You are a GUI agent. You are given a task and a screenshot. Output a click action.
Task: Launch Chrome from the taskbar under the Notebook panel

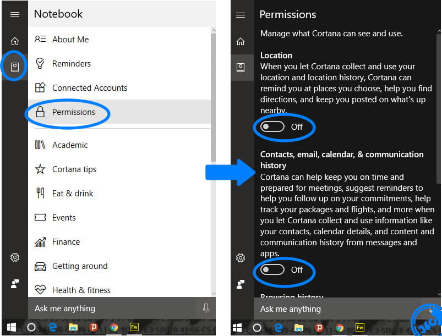tap(114, 327)
